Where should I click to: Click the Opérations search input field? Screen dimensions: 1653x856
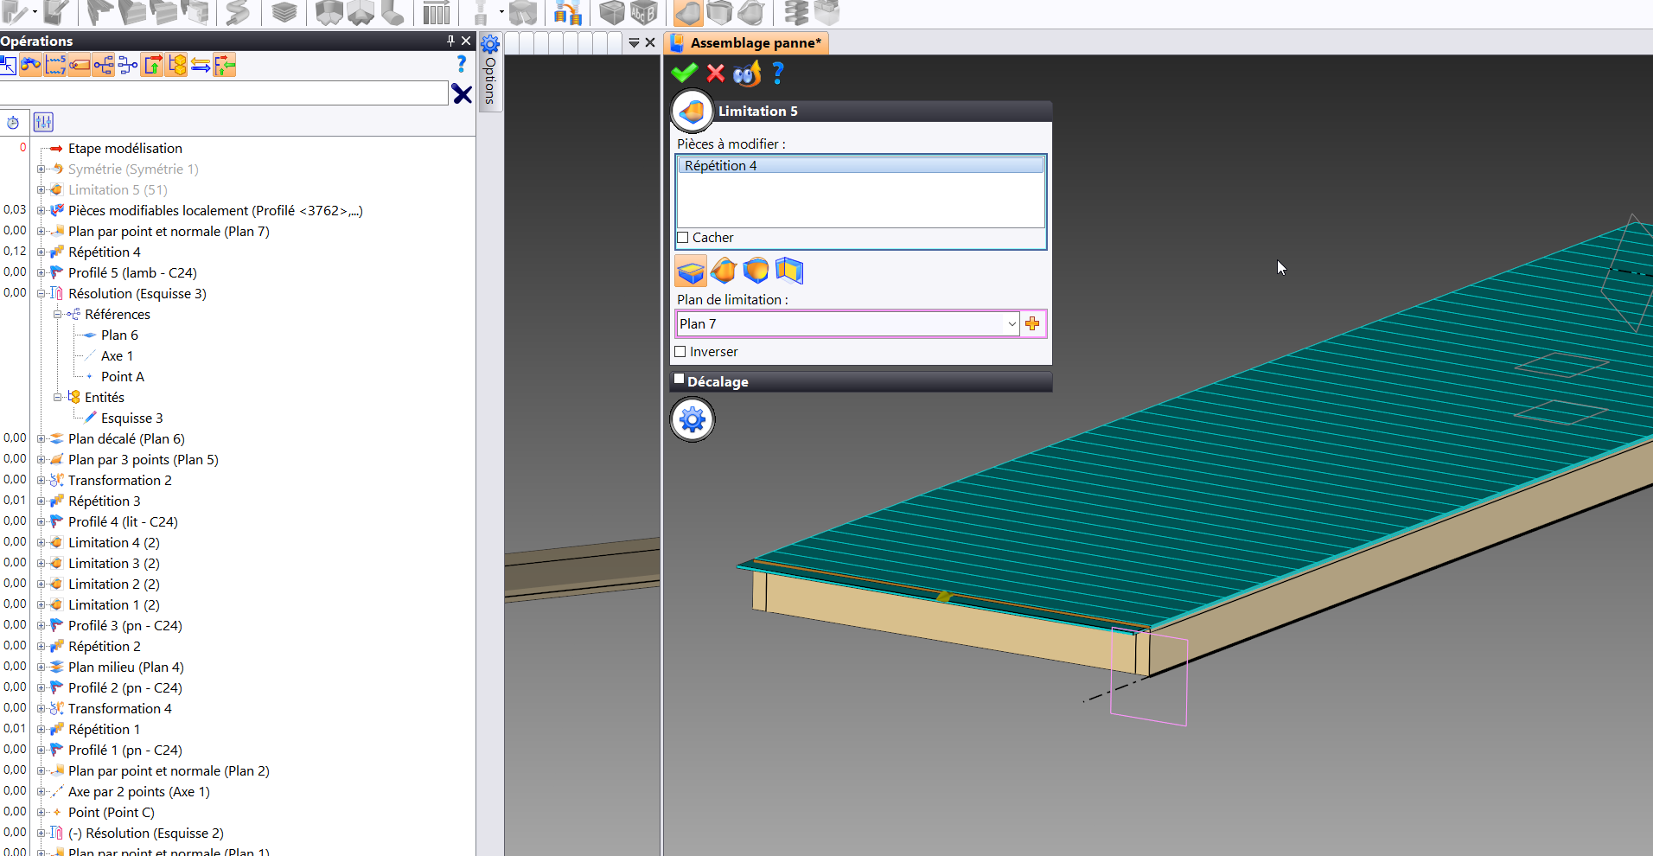point(224,93)
